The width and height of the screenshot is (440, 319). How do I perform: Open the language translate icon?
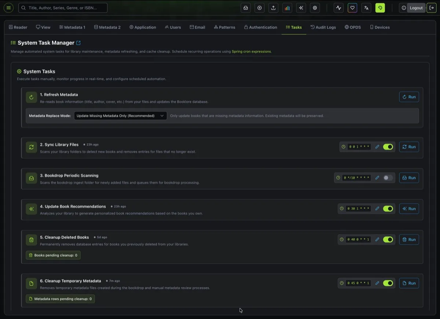[x=366, y=8]
